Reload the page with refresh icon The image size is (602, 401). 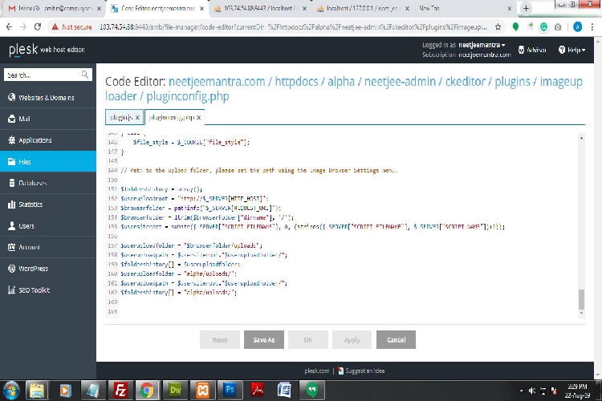tap(37, 26)
